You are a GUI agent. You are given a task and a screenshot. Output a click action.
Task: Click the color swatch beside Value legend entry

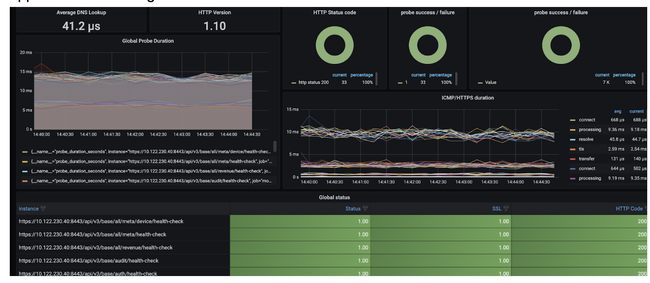coord(480,83)
